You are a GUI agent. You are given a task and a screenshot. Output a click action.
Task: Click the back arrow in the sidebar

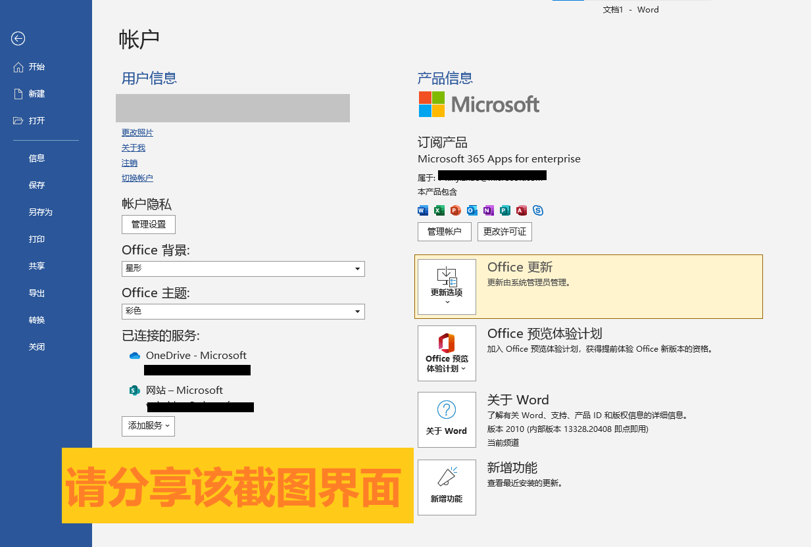[18, 39]
